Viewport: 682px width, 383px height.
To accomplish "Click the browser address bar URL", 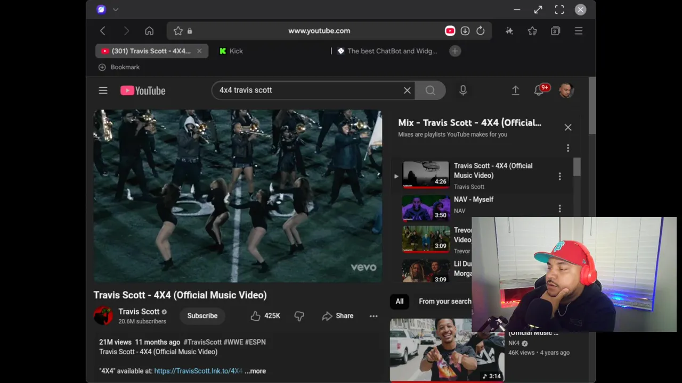I will coord(319,31).
